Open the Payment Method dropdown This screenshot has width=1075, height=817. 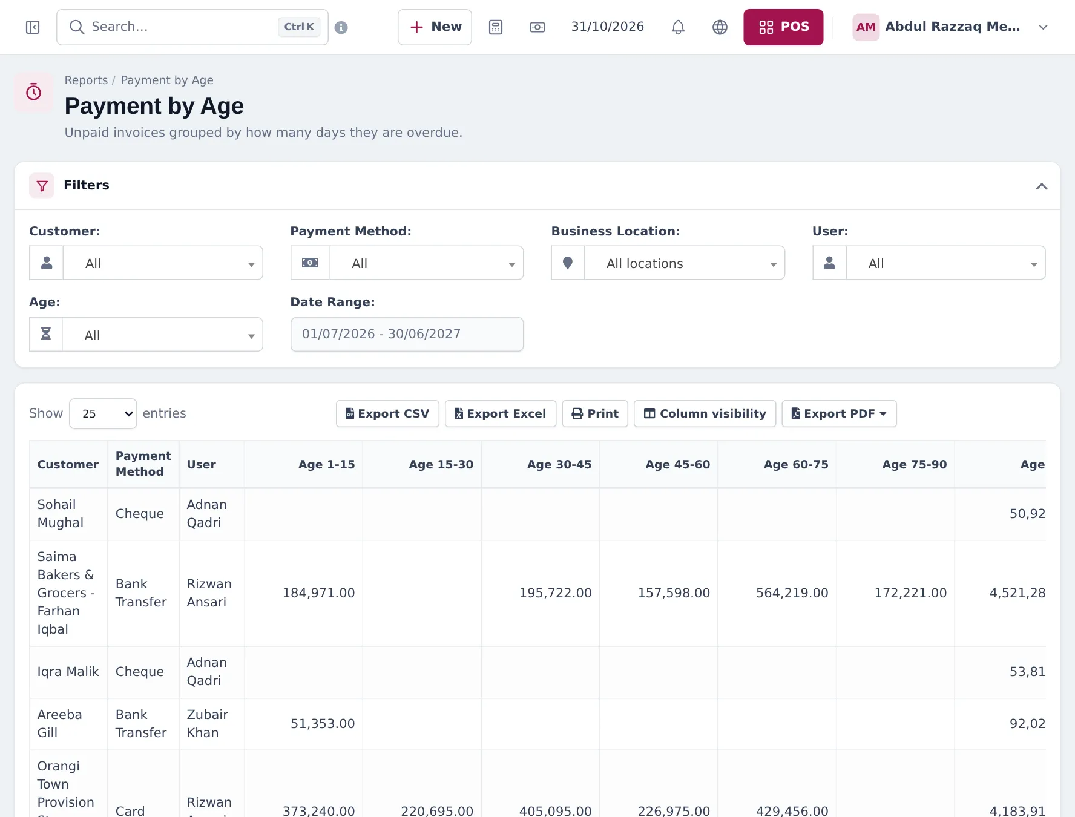[427, 263]
